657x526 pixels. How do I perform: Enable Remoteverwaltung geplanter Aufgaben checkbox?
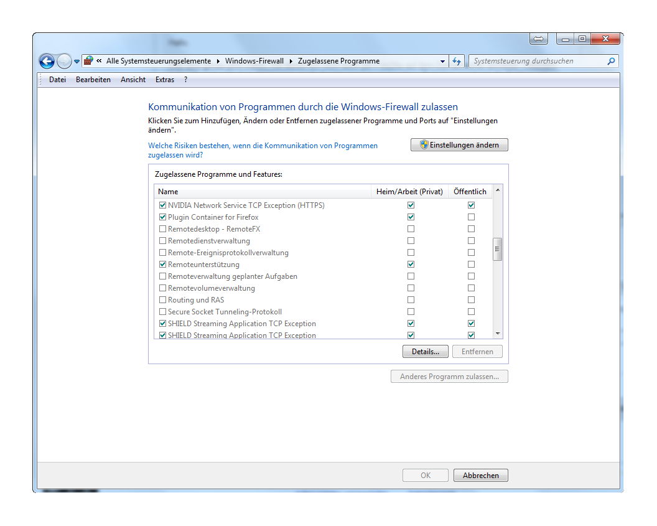coord(162,276)
